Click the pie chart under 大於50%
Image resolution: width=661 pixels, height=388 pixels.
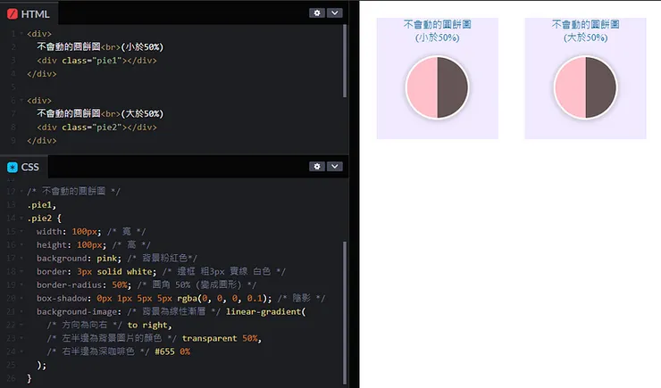click(x=586, y=87)
